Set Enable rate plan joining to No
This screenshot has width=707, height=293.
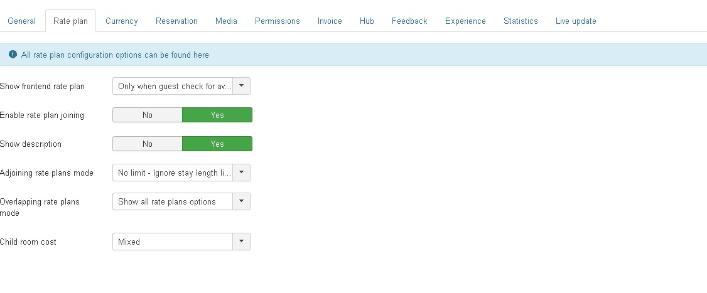point(148,115)
